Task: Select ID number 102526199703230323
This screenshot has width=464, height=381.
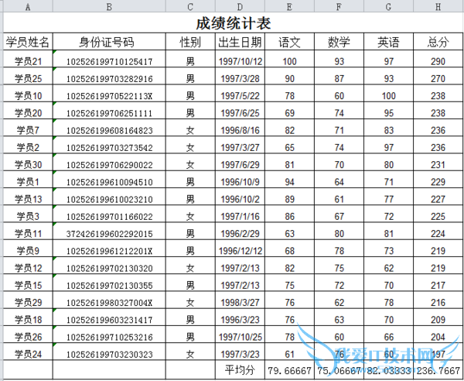Action: pyautogui.click(x=109, y=351)
